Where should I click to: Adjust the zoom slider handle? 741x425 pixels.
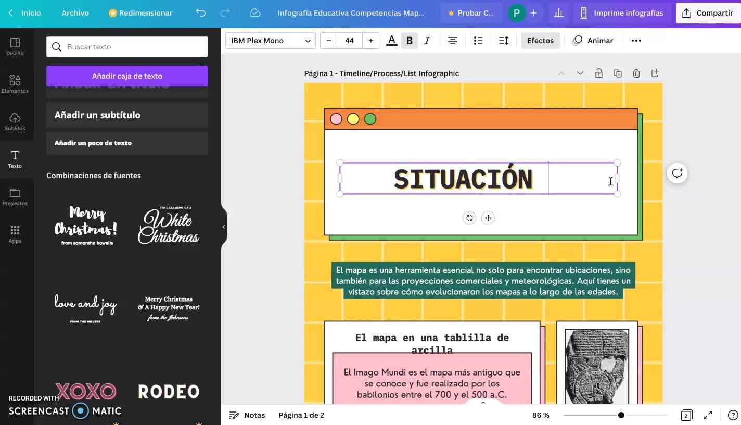[621, 415]
